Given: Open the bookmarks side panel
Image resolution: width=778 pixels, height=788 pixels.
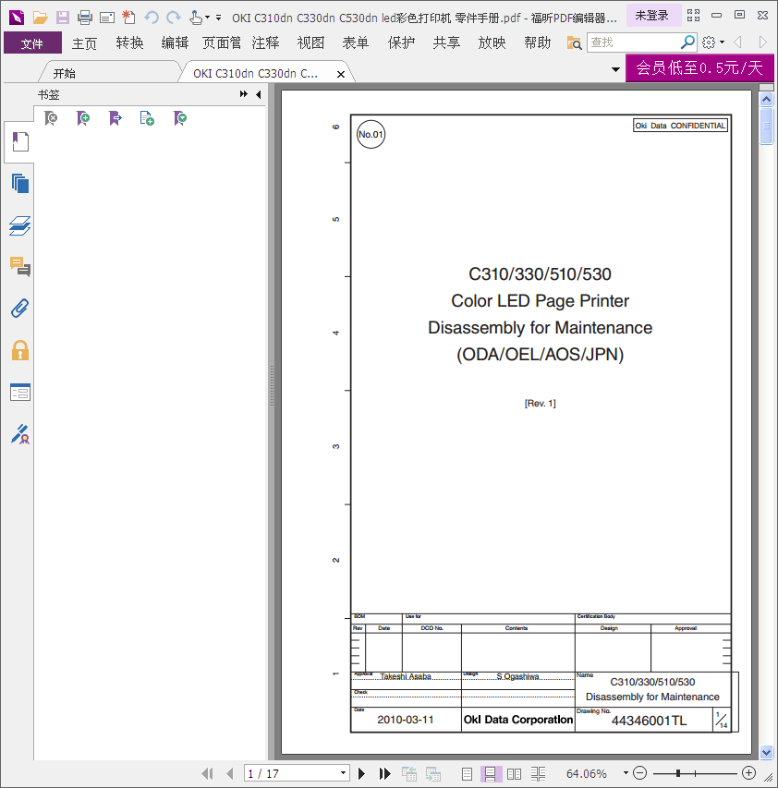Looking at the screenshot, I should (19, 141).
